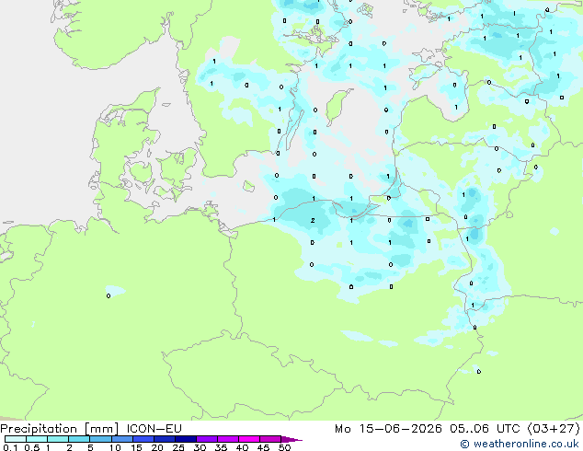Screen dimensions: 583x451
Task: Click the 25–30 mm dark blue swatch
Action: pyautogui.click(x=185, y=439)
